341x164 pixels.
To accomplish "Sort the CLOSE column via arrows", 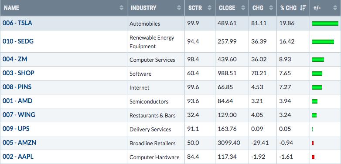I will (243, 8).
